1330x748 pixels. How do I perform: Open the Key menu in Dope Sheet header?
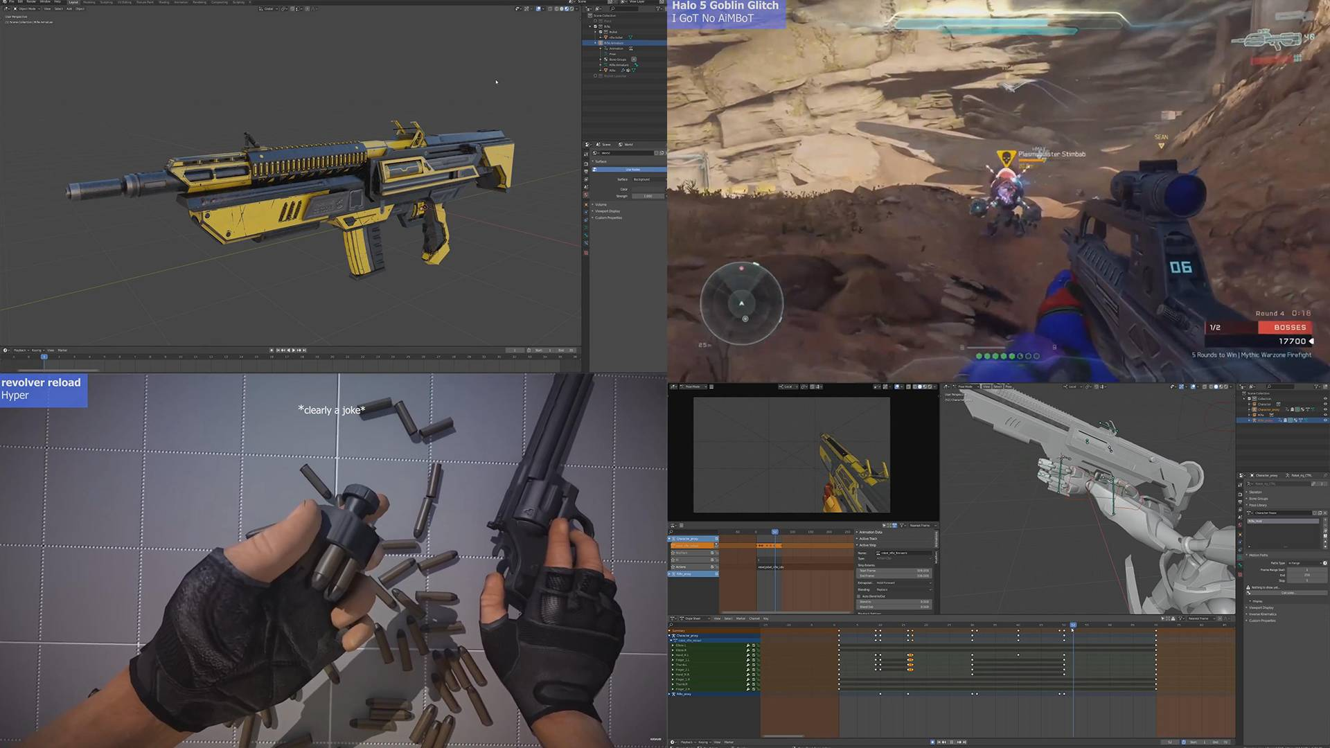765,618
